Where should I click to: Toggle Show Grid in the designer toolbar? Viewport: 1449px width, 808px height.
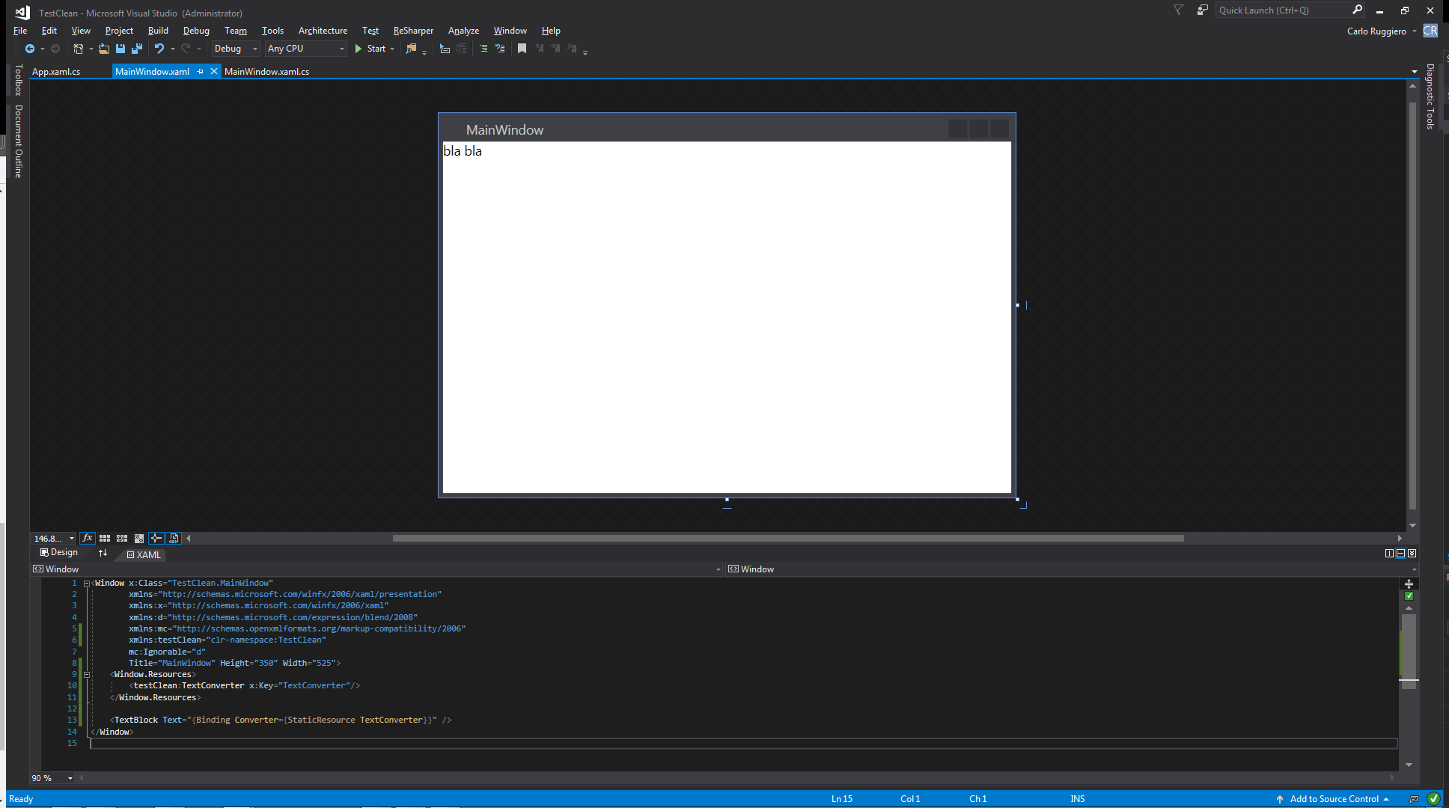pyautogui.click(x=104, y=538)
